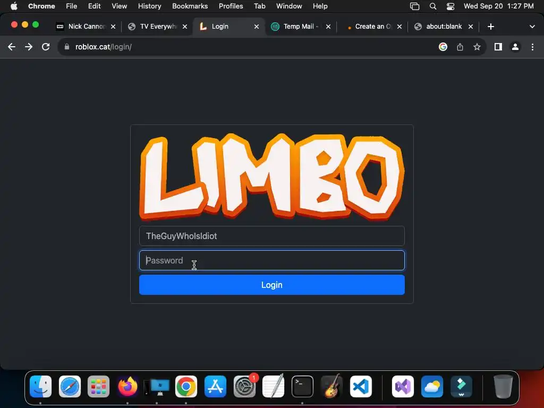Screen dimensions: 544x408
Task: Click the share page icon
Action: point(460,47)
